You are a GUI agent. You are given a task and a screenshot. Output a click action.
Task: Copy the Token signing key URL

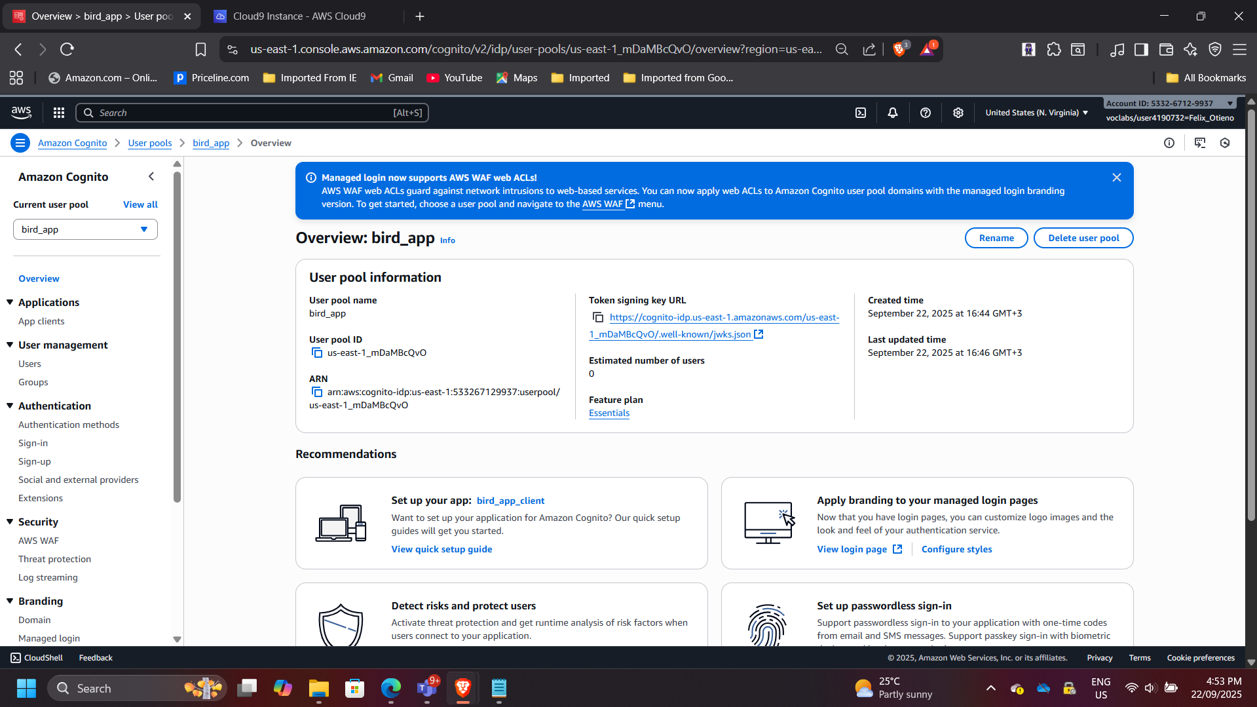tap(597, 318)
